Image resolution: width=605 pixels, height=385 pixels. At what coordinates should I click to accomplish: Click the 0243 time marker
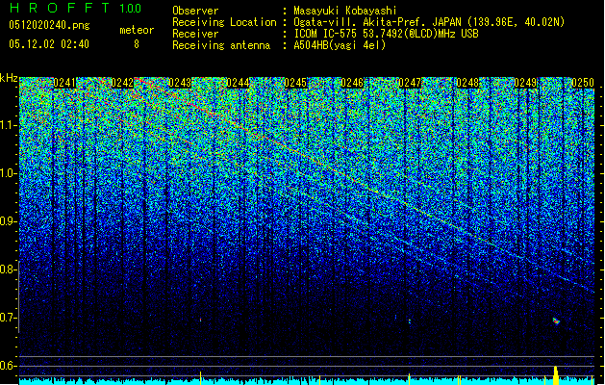[x=180, y=83]
